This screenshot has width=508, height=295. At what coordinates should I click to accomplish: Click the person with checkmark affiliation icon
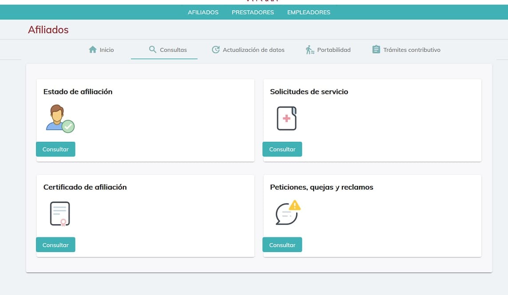(60, 119)
